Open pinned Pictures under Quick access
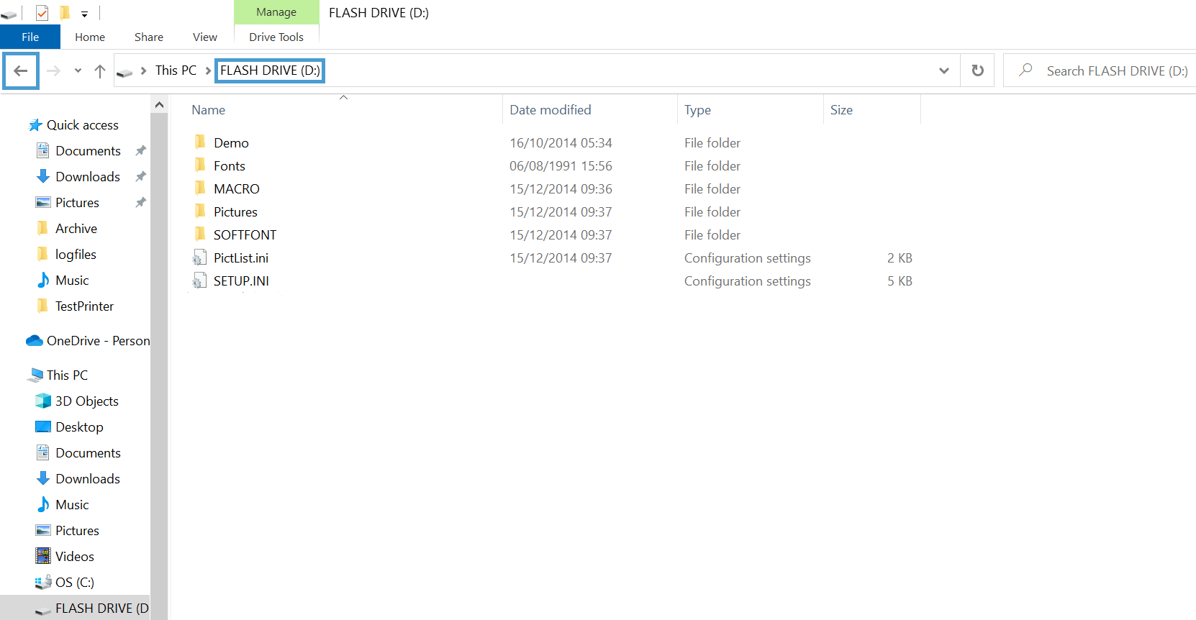This screenshot has width=1196, height=620. point(77,202)
